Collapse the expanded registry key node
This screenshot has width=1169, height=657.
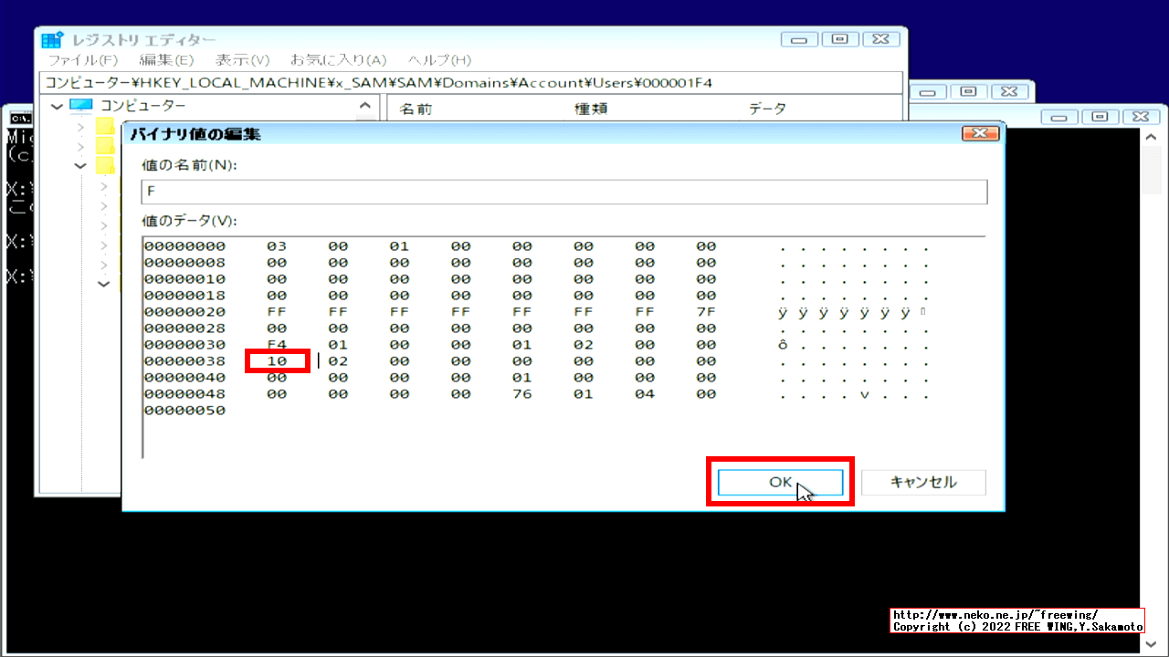pos(79,164)
